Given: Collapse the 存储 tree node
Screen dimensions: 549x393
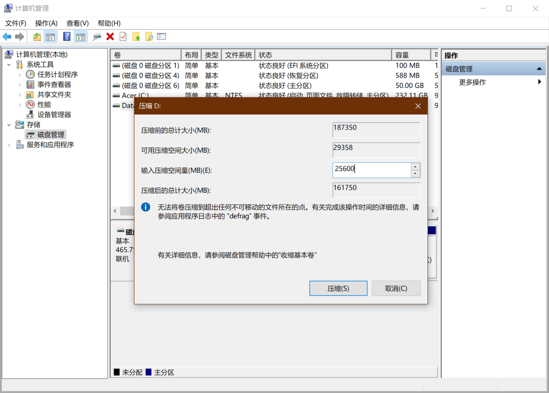Looking at the screenshot, I should coord(10,124).
